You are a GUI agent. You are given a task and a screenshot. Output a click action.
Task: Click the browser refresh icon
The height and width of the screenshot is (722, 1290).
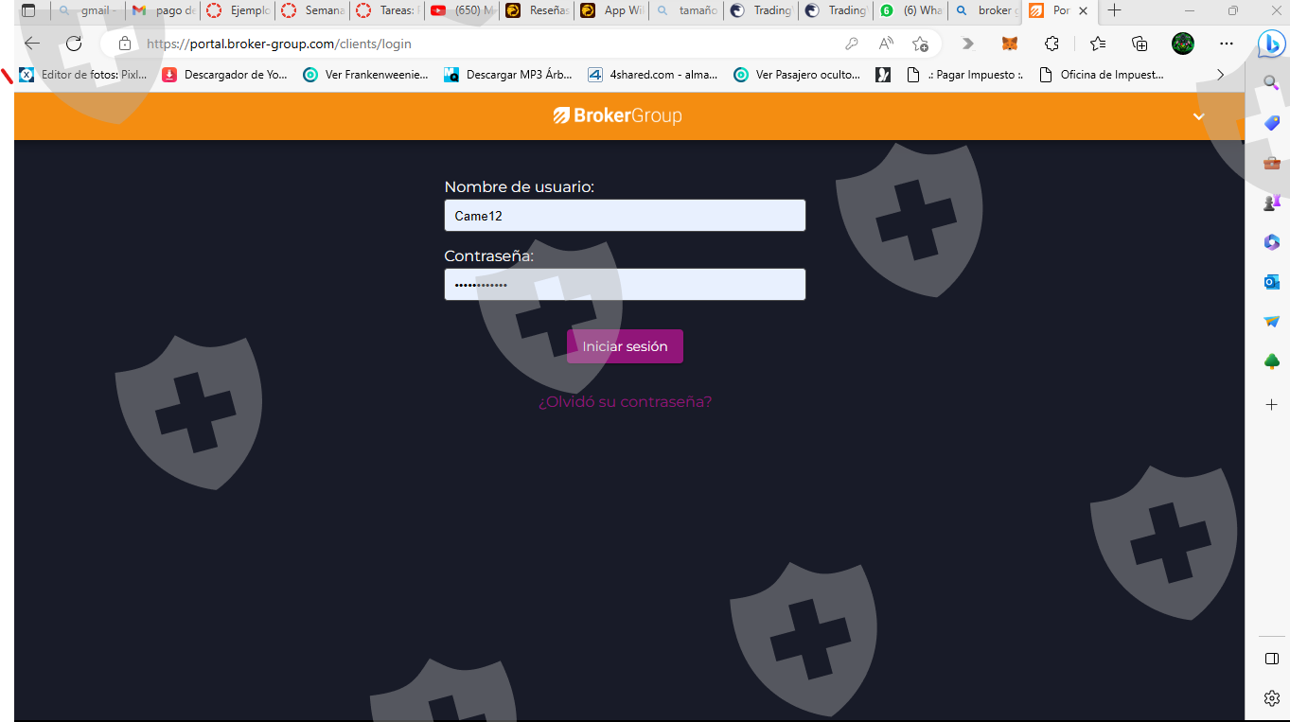[x=74, y=44]
